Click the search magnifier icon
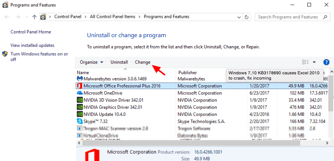This screenshot has height=161, width=334. point(325,17)
